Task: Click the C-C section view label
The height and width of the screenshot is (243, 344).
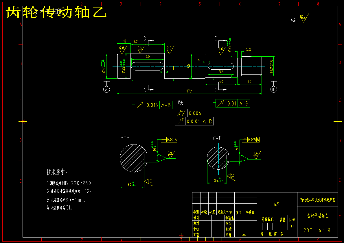Action: click(217, 138)
